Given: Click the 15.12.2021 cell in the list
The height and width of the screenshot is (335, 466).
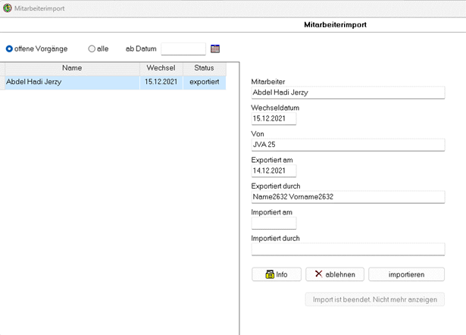Looking at the screenshot, I should coord(161,83).
